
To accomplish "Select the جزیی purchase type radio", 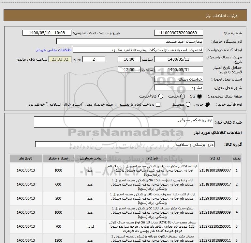I will point(207,104).
